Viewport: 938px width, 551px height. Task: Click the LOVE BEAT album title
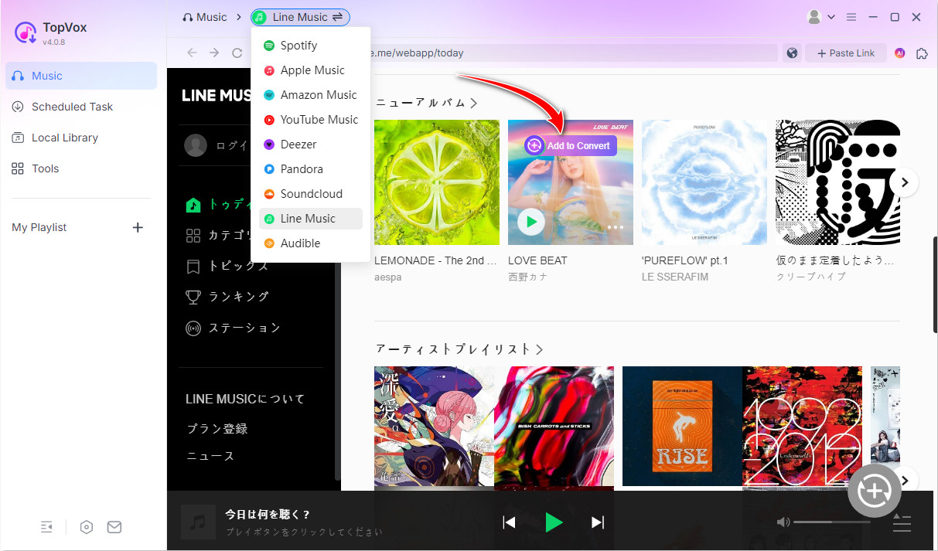coord(537,260)
